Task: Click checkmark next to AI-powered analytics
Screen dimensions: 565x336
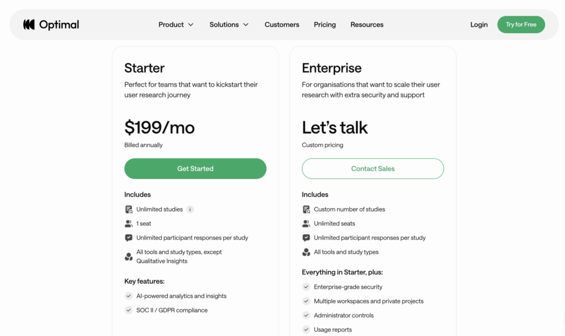Action: (129, 296)
